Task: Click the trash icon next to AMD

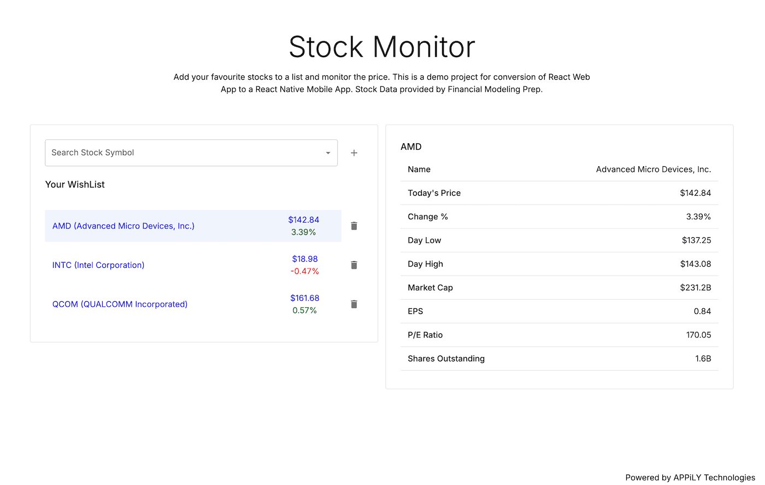Action: pos(354,225)
